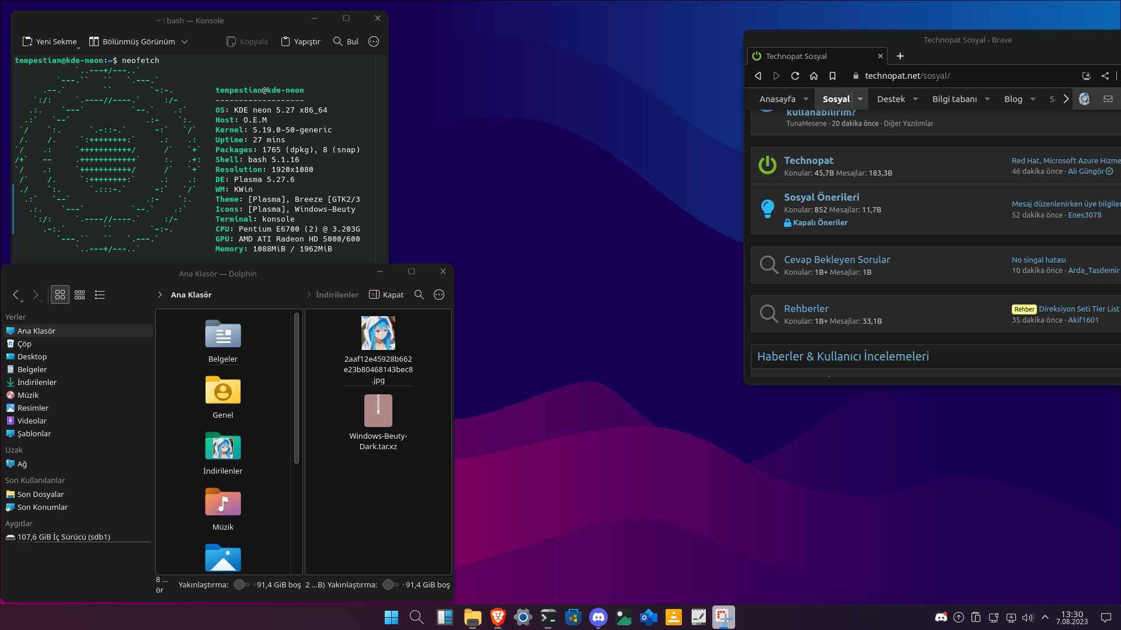
Task: Switch Dolphin to details list view
Action: tap(100, 295)
